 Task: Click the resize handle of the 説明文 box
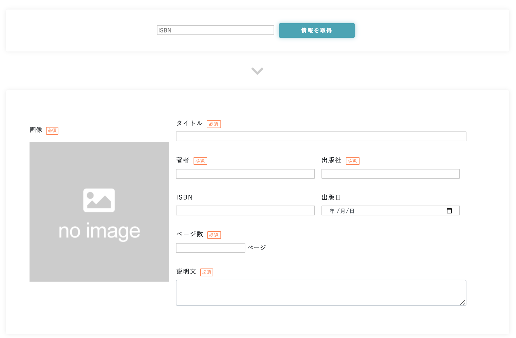point(463,302)
